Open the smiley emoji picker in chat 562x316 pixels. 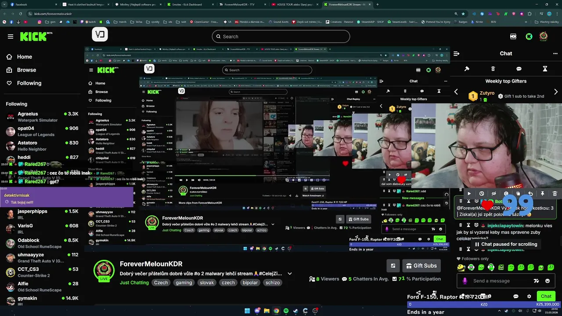click(x=548, y=281)
